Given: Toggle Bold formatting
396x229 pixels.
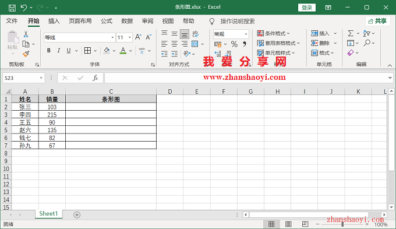Looking at the screenshot, I should pos(49,51).
